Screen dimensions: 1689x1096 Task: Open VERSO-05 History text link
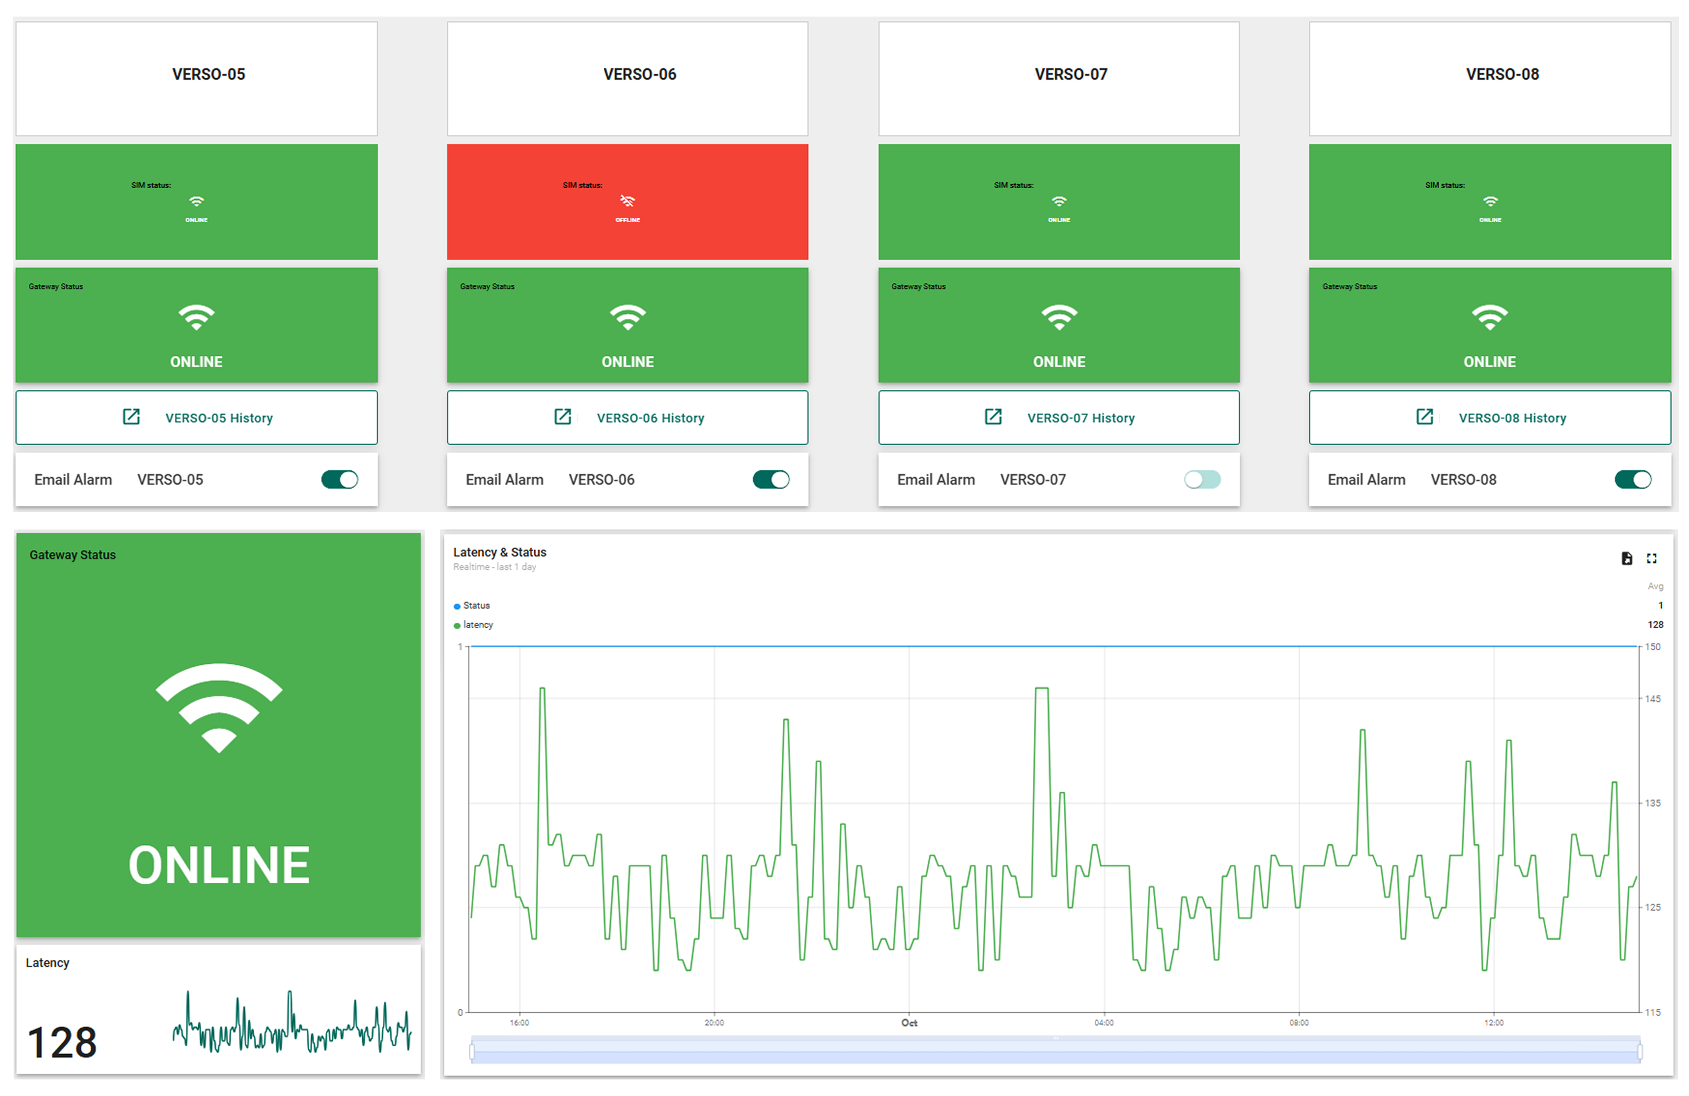(x=219, y=418)
